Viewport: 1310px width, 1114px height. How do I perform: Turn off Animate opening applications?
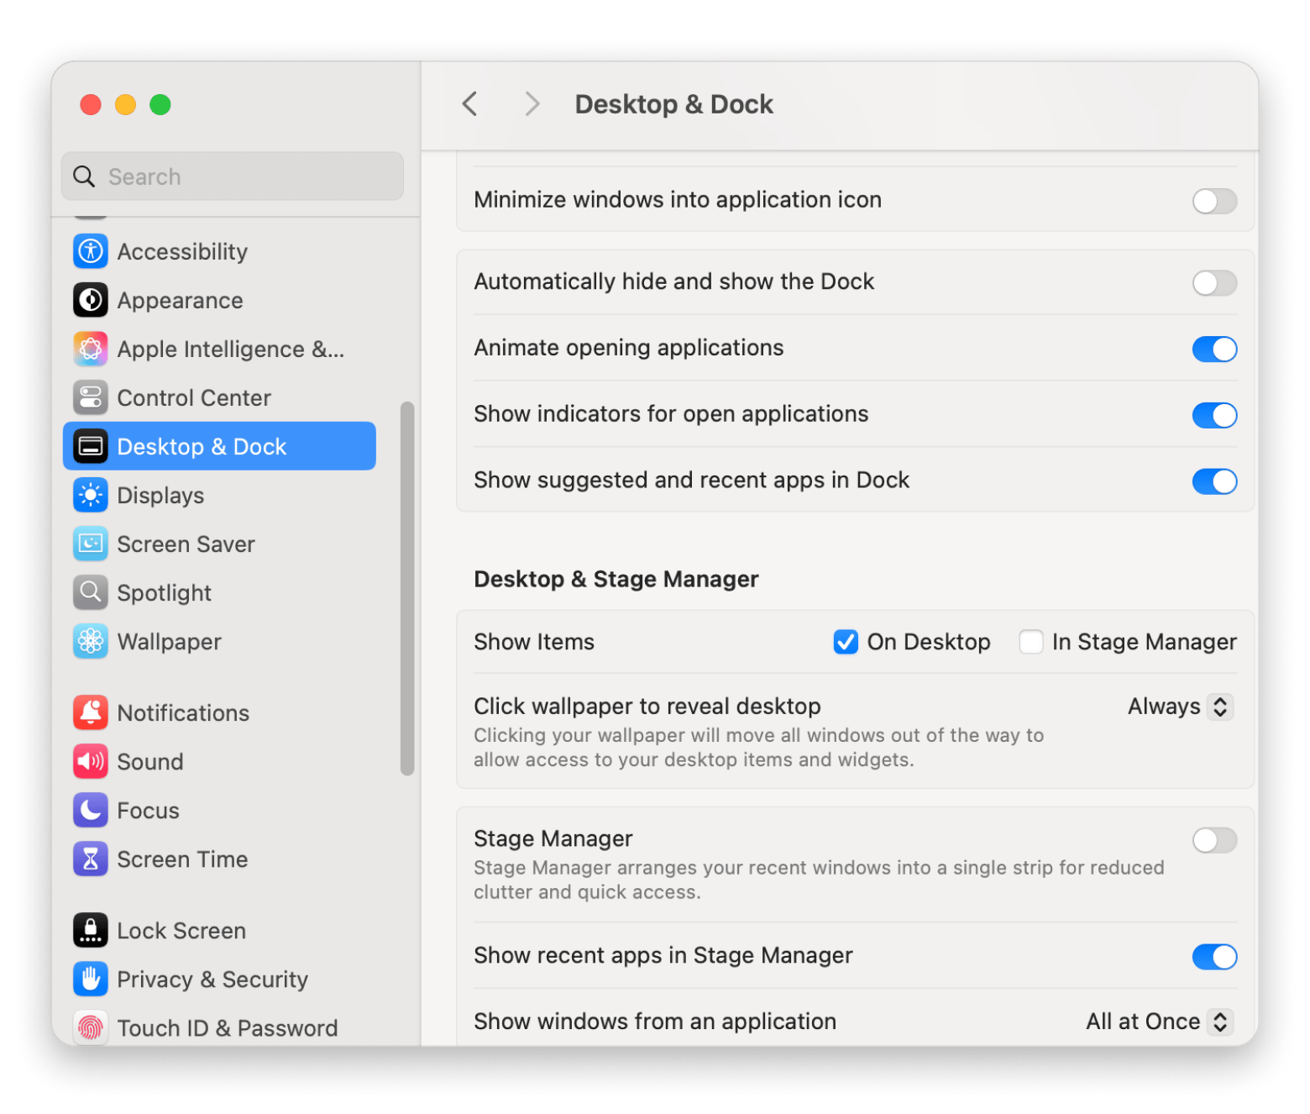point(1213,349)
